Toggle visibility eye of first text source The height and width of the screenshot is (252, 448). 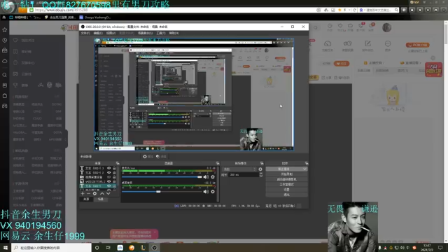coord(109,168)
